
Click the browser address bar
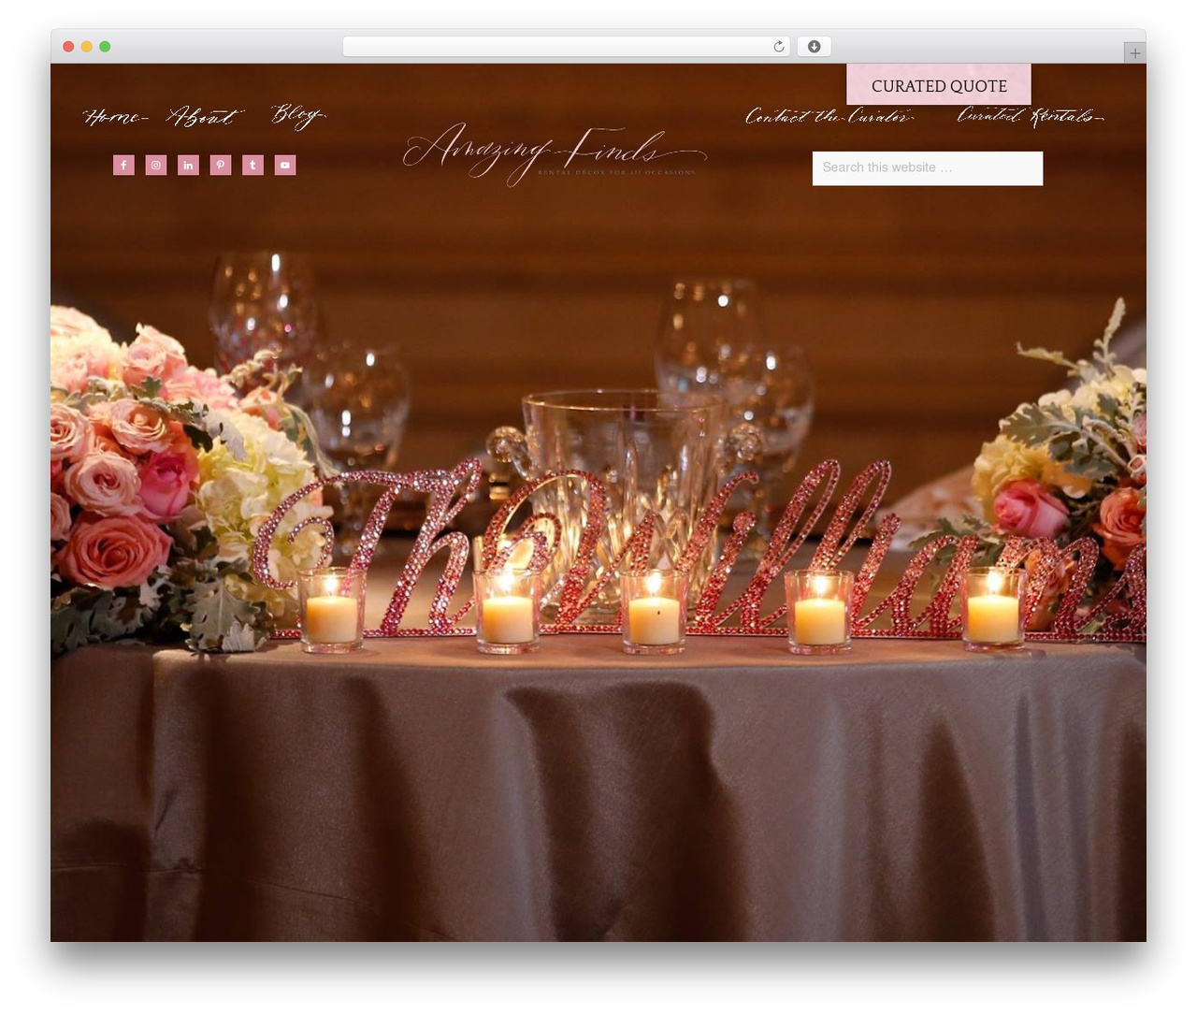(566, 47)
